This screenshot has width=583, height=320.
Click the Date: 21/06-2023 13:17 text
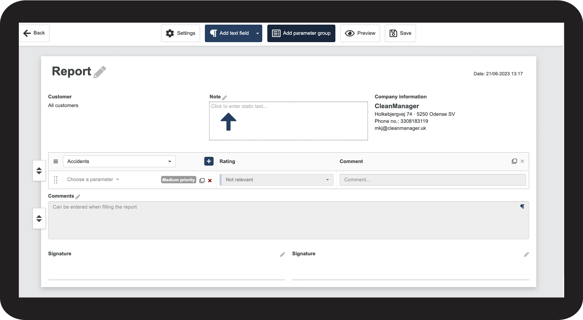(498, 74)
